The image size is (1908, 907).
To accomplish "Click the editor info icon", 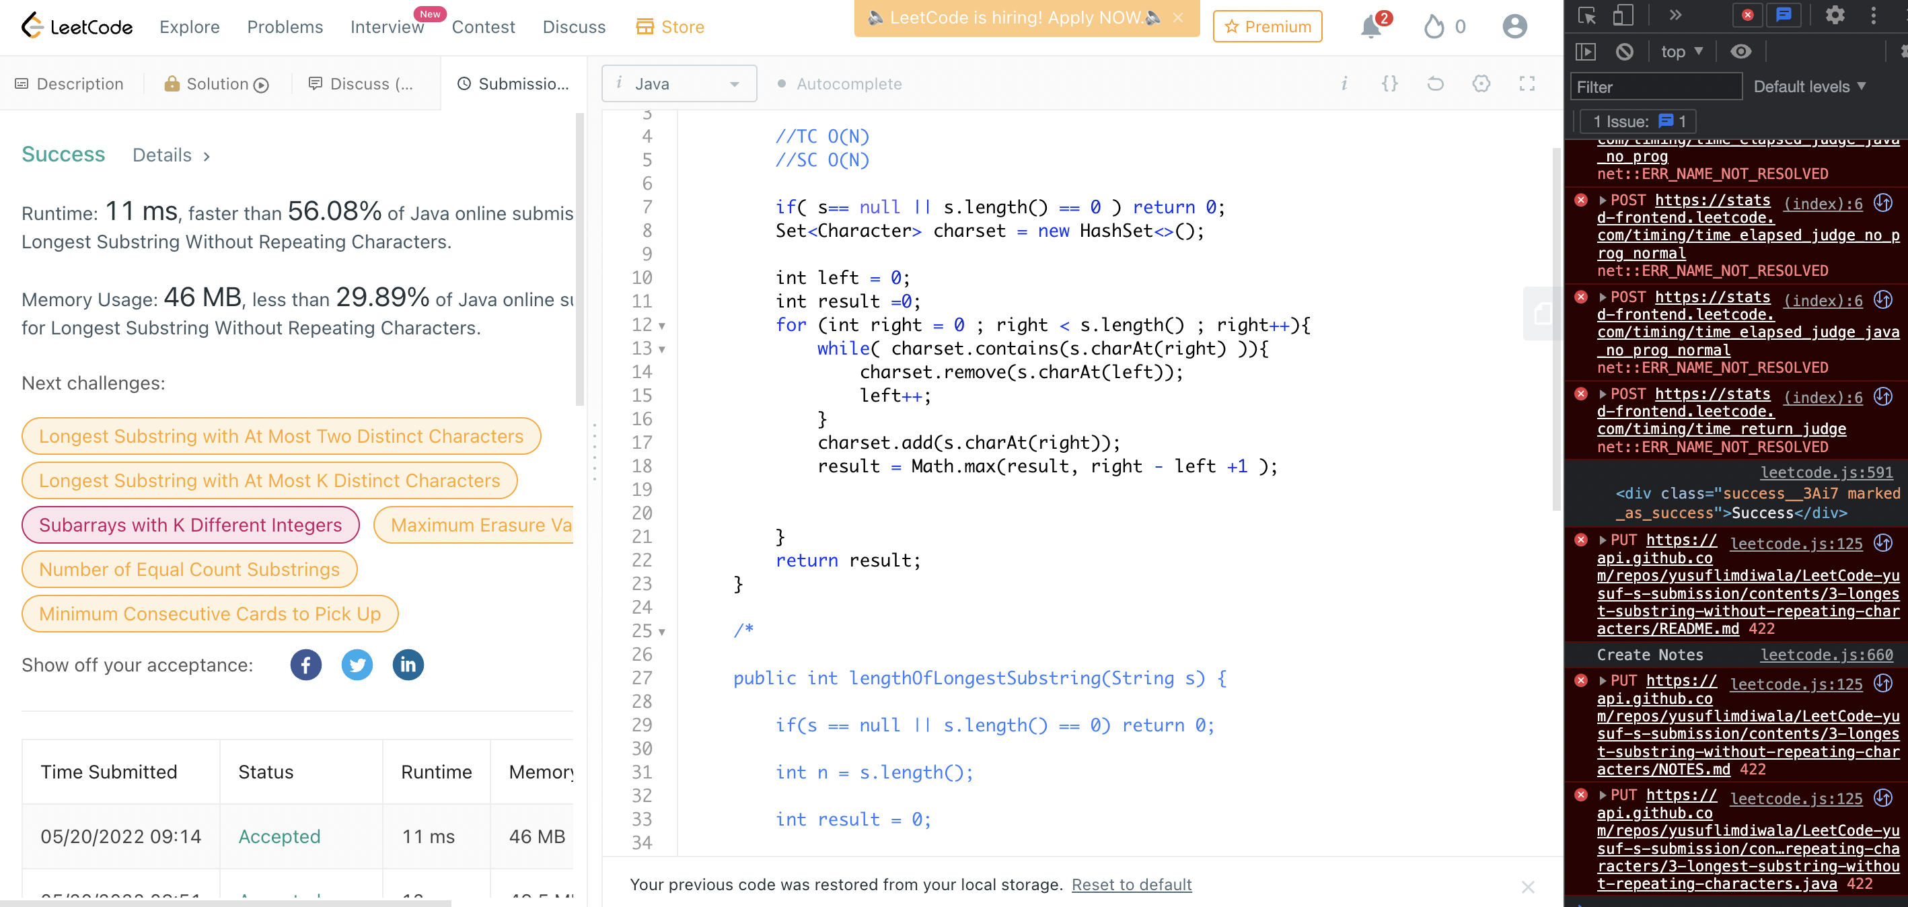I will tap(1344, 83).
